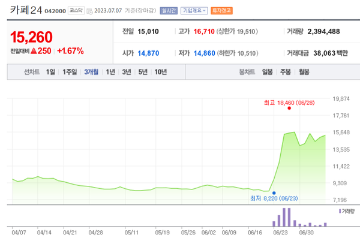Select the 5년 chart range
This screenshot has width=360, height=244.
click(143, 73)
